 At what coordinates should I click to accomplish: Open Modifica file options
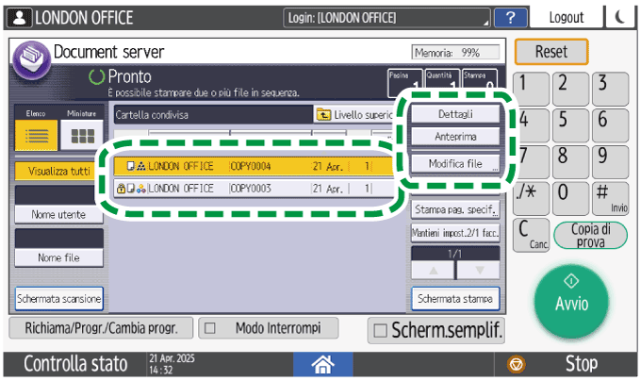(455, 164)
